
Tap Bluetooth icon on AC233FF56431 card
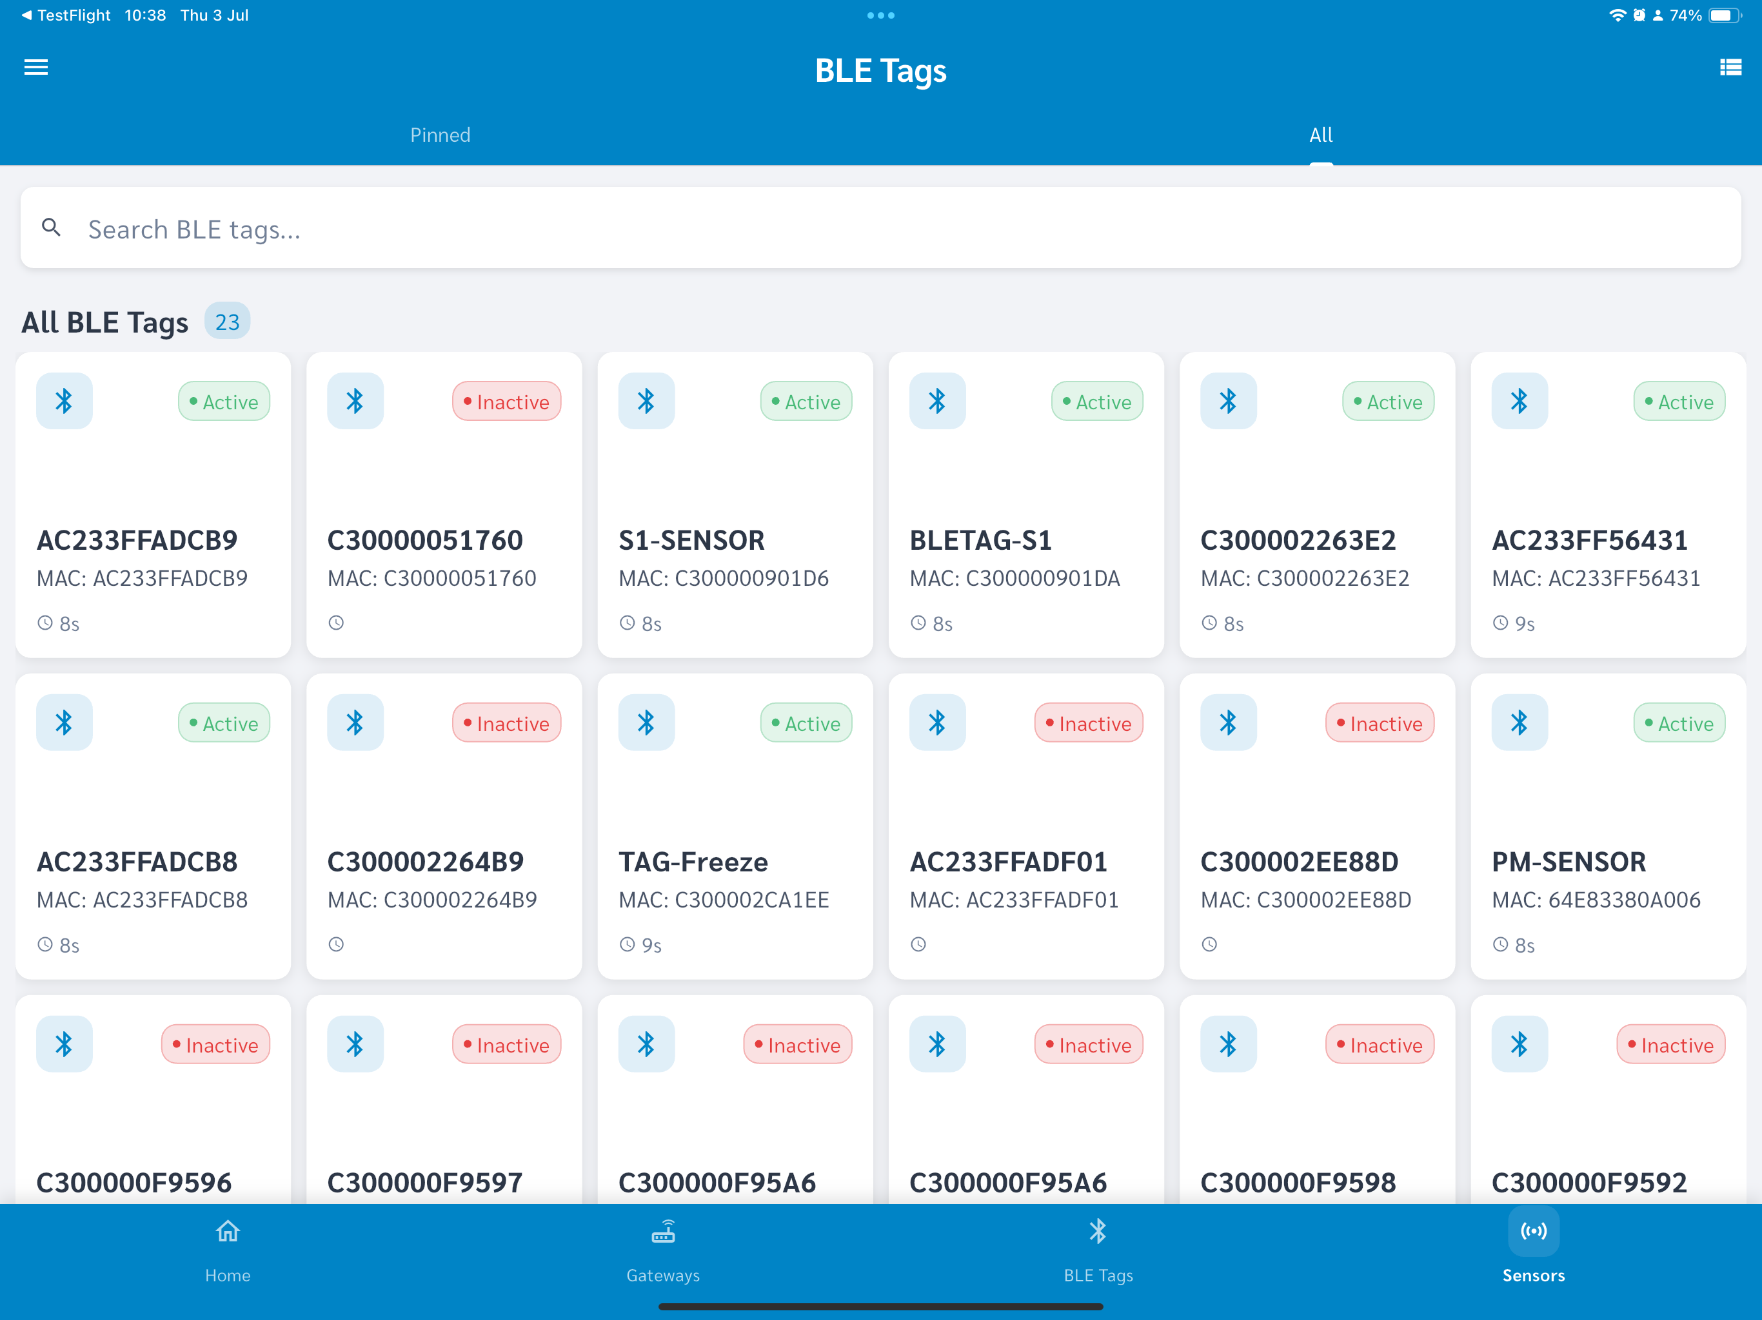pyautogui.click(x=1520, y=402)
